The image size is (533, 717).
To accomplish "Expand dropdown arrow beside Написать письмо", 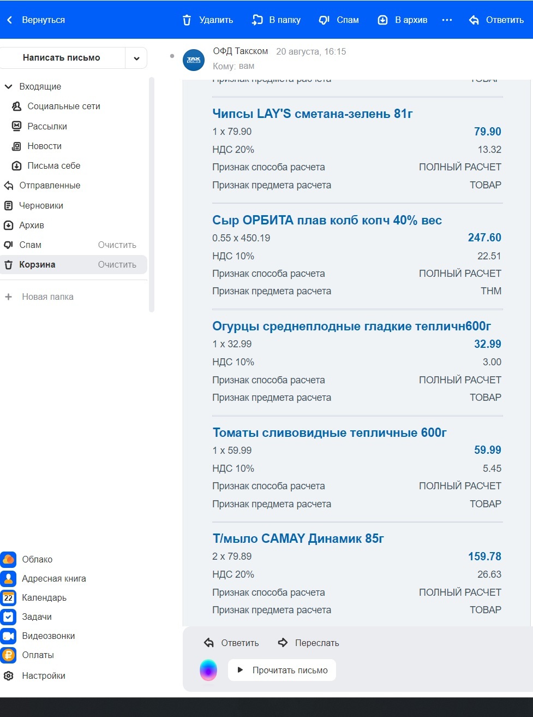I will [136, 58].
